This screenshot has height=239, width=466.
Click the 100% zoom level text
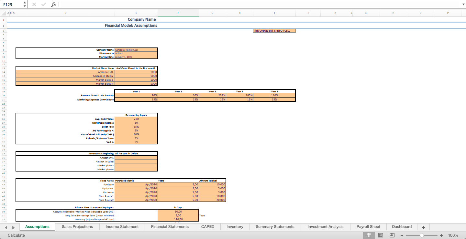pos(453,235)
